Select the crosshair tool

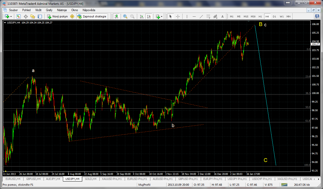tap(178, 16)
